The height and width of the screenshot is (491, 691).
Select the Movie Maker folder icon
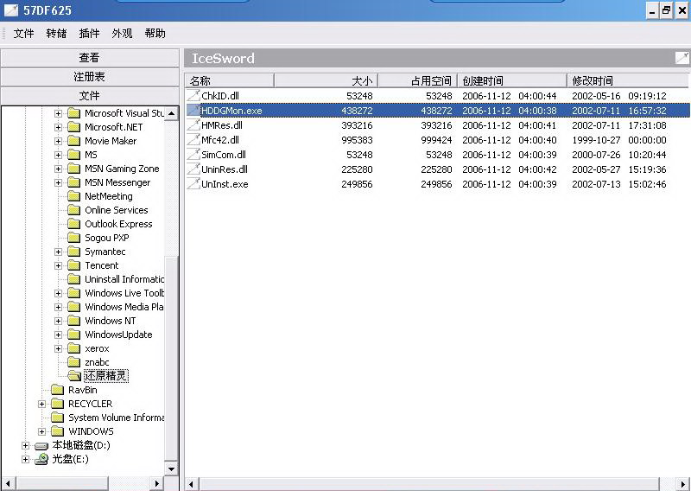click(x=73, y=141)
